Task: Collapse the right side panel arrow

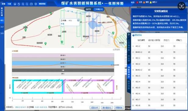Action: click(x=129, y=34)
